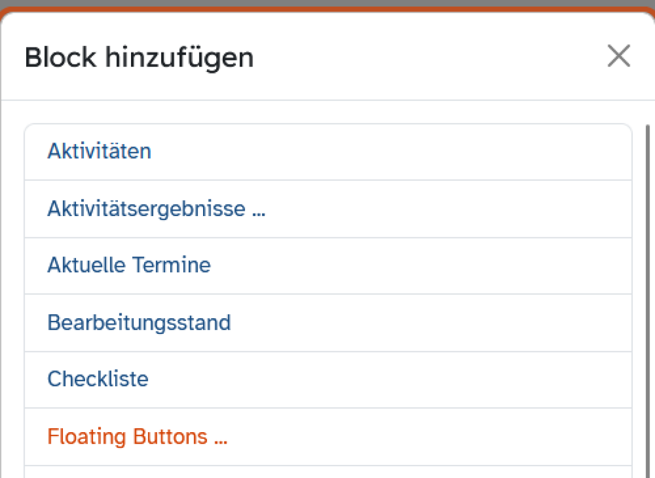Select the Aktivitätsergebnisse block entry
Screen dimensions: 655x478
coord(156,208)
